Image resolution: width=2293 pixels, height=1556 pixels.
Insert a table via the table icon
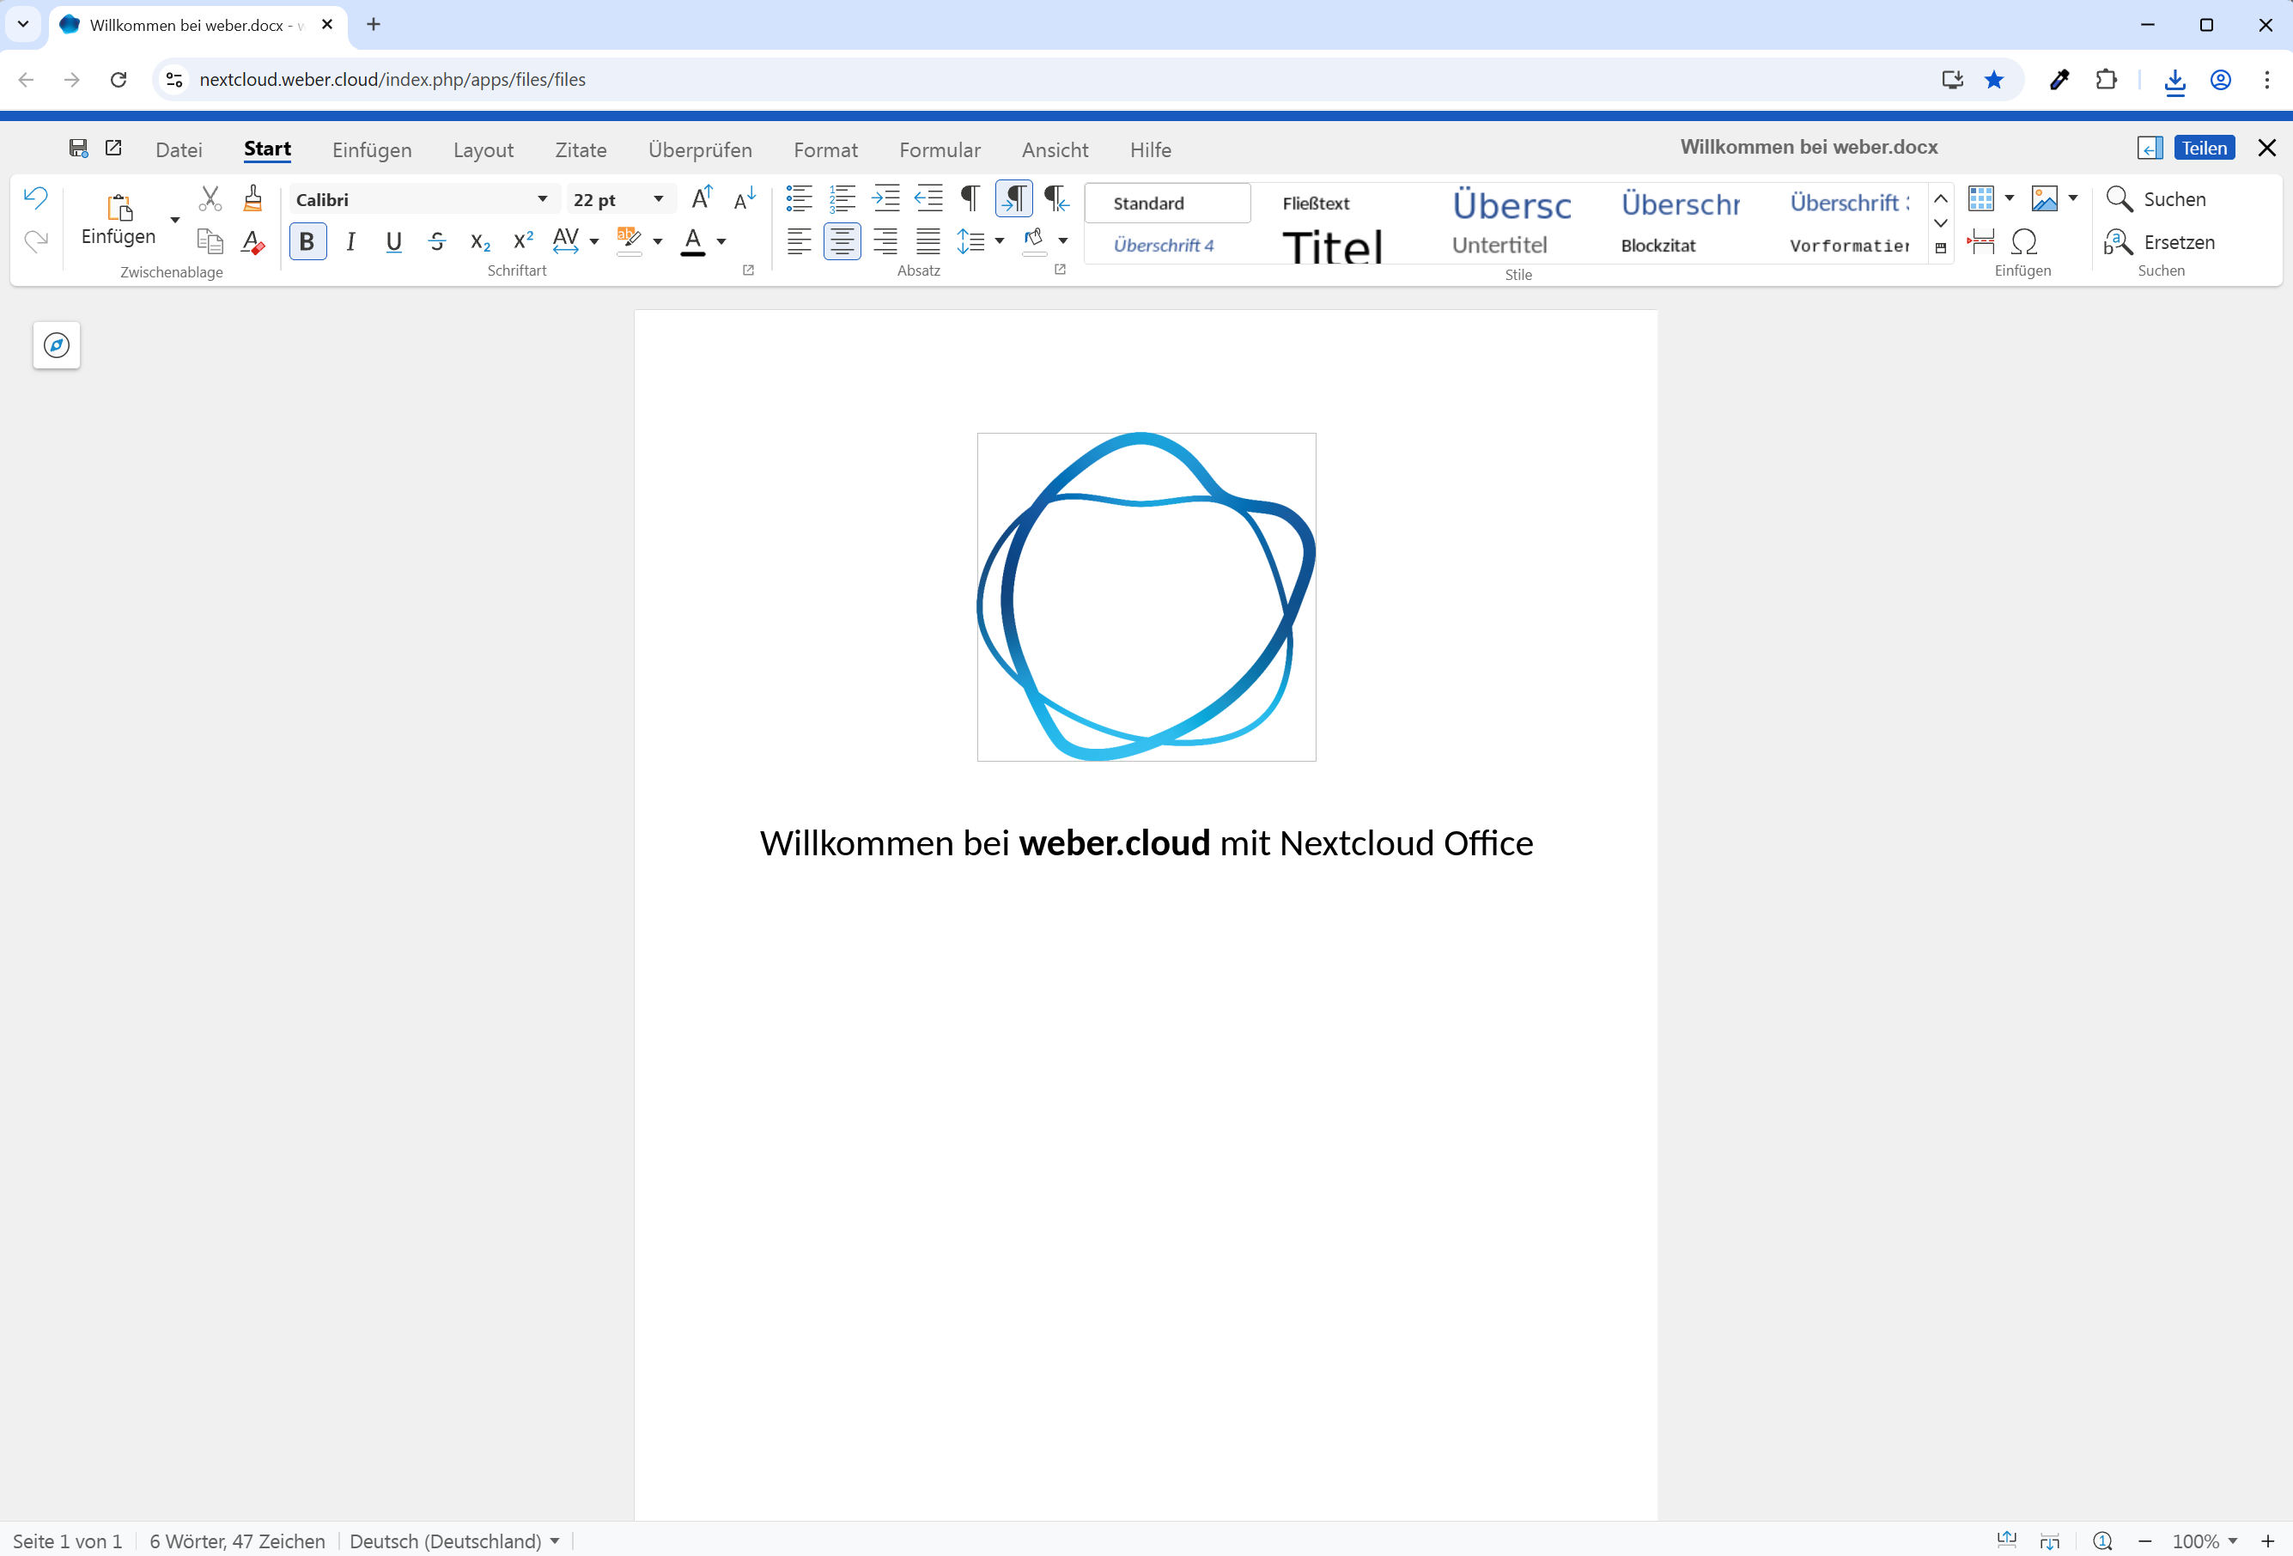(x=1982, y=198)
